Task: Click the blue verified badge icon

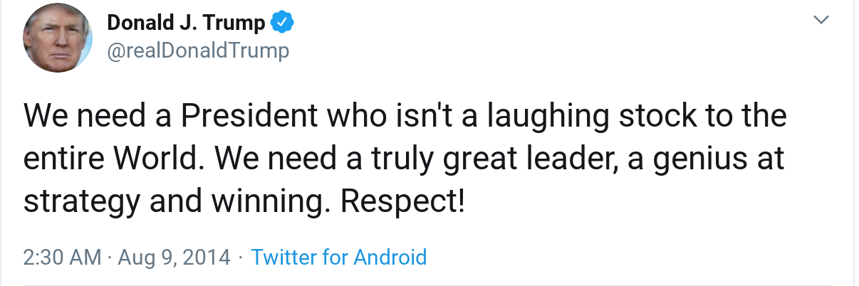Action: pos(282,23)
